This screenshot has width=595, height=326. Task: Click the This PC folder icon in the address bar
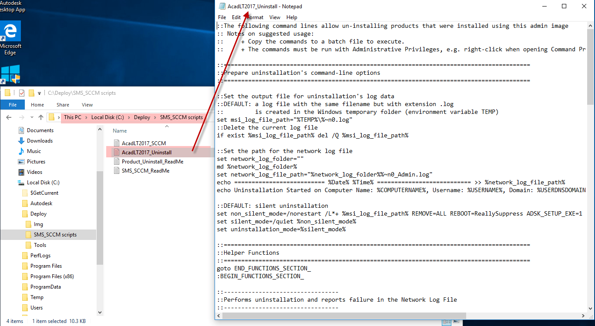coord(51,117)
